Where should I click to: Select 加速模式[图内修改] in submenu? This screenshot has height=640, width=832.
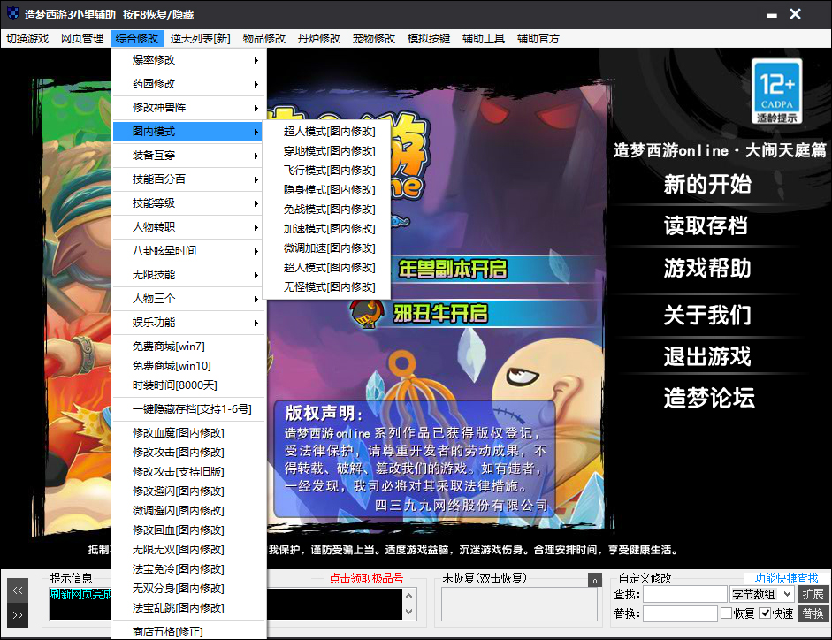coord(327,229)
